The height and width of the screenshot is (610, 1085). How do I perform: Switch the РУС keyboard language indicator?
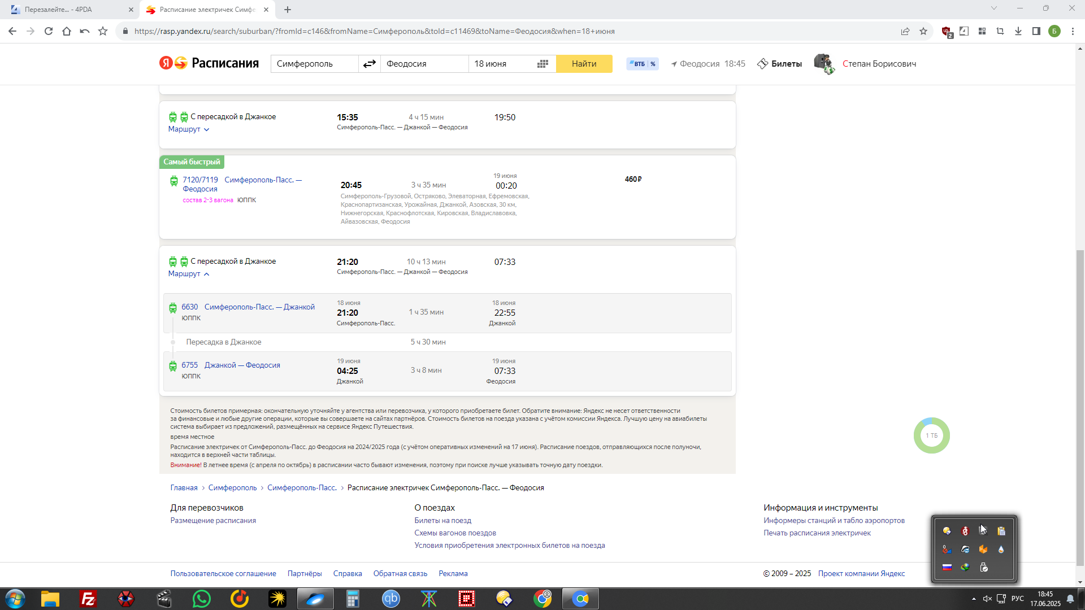(x=1018, y=599)
